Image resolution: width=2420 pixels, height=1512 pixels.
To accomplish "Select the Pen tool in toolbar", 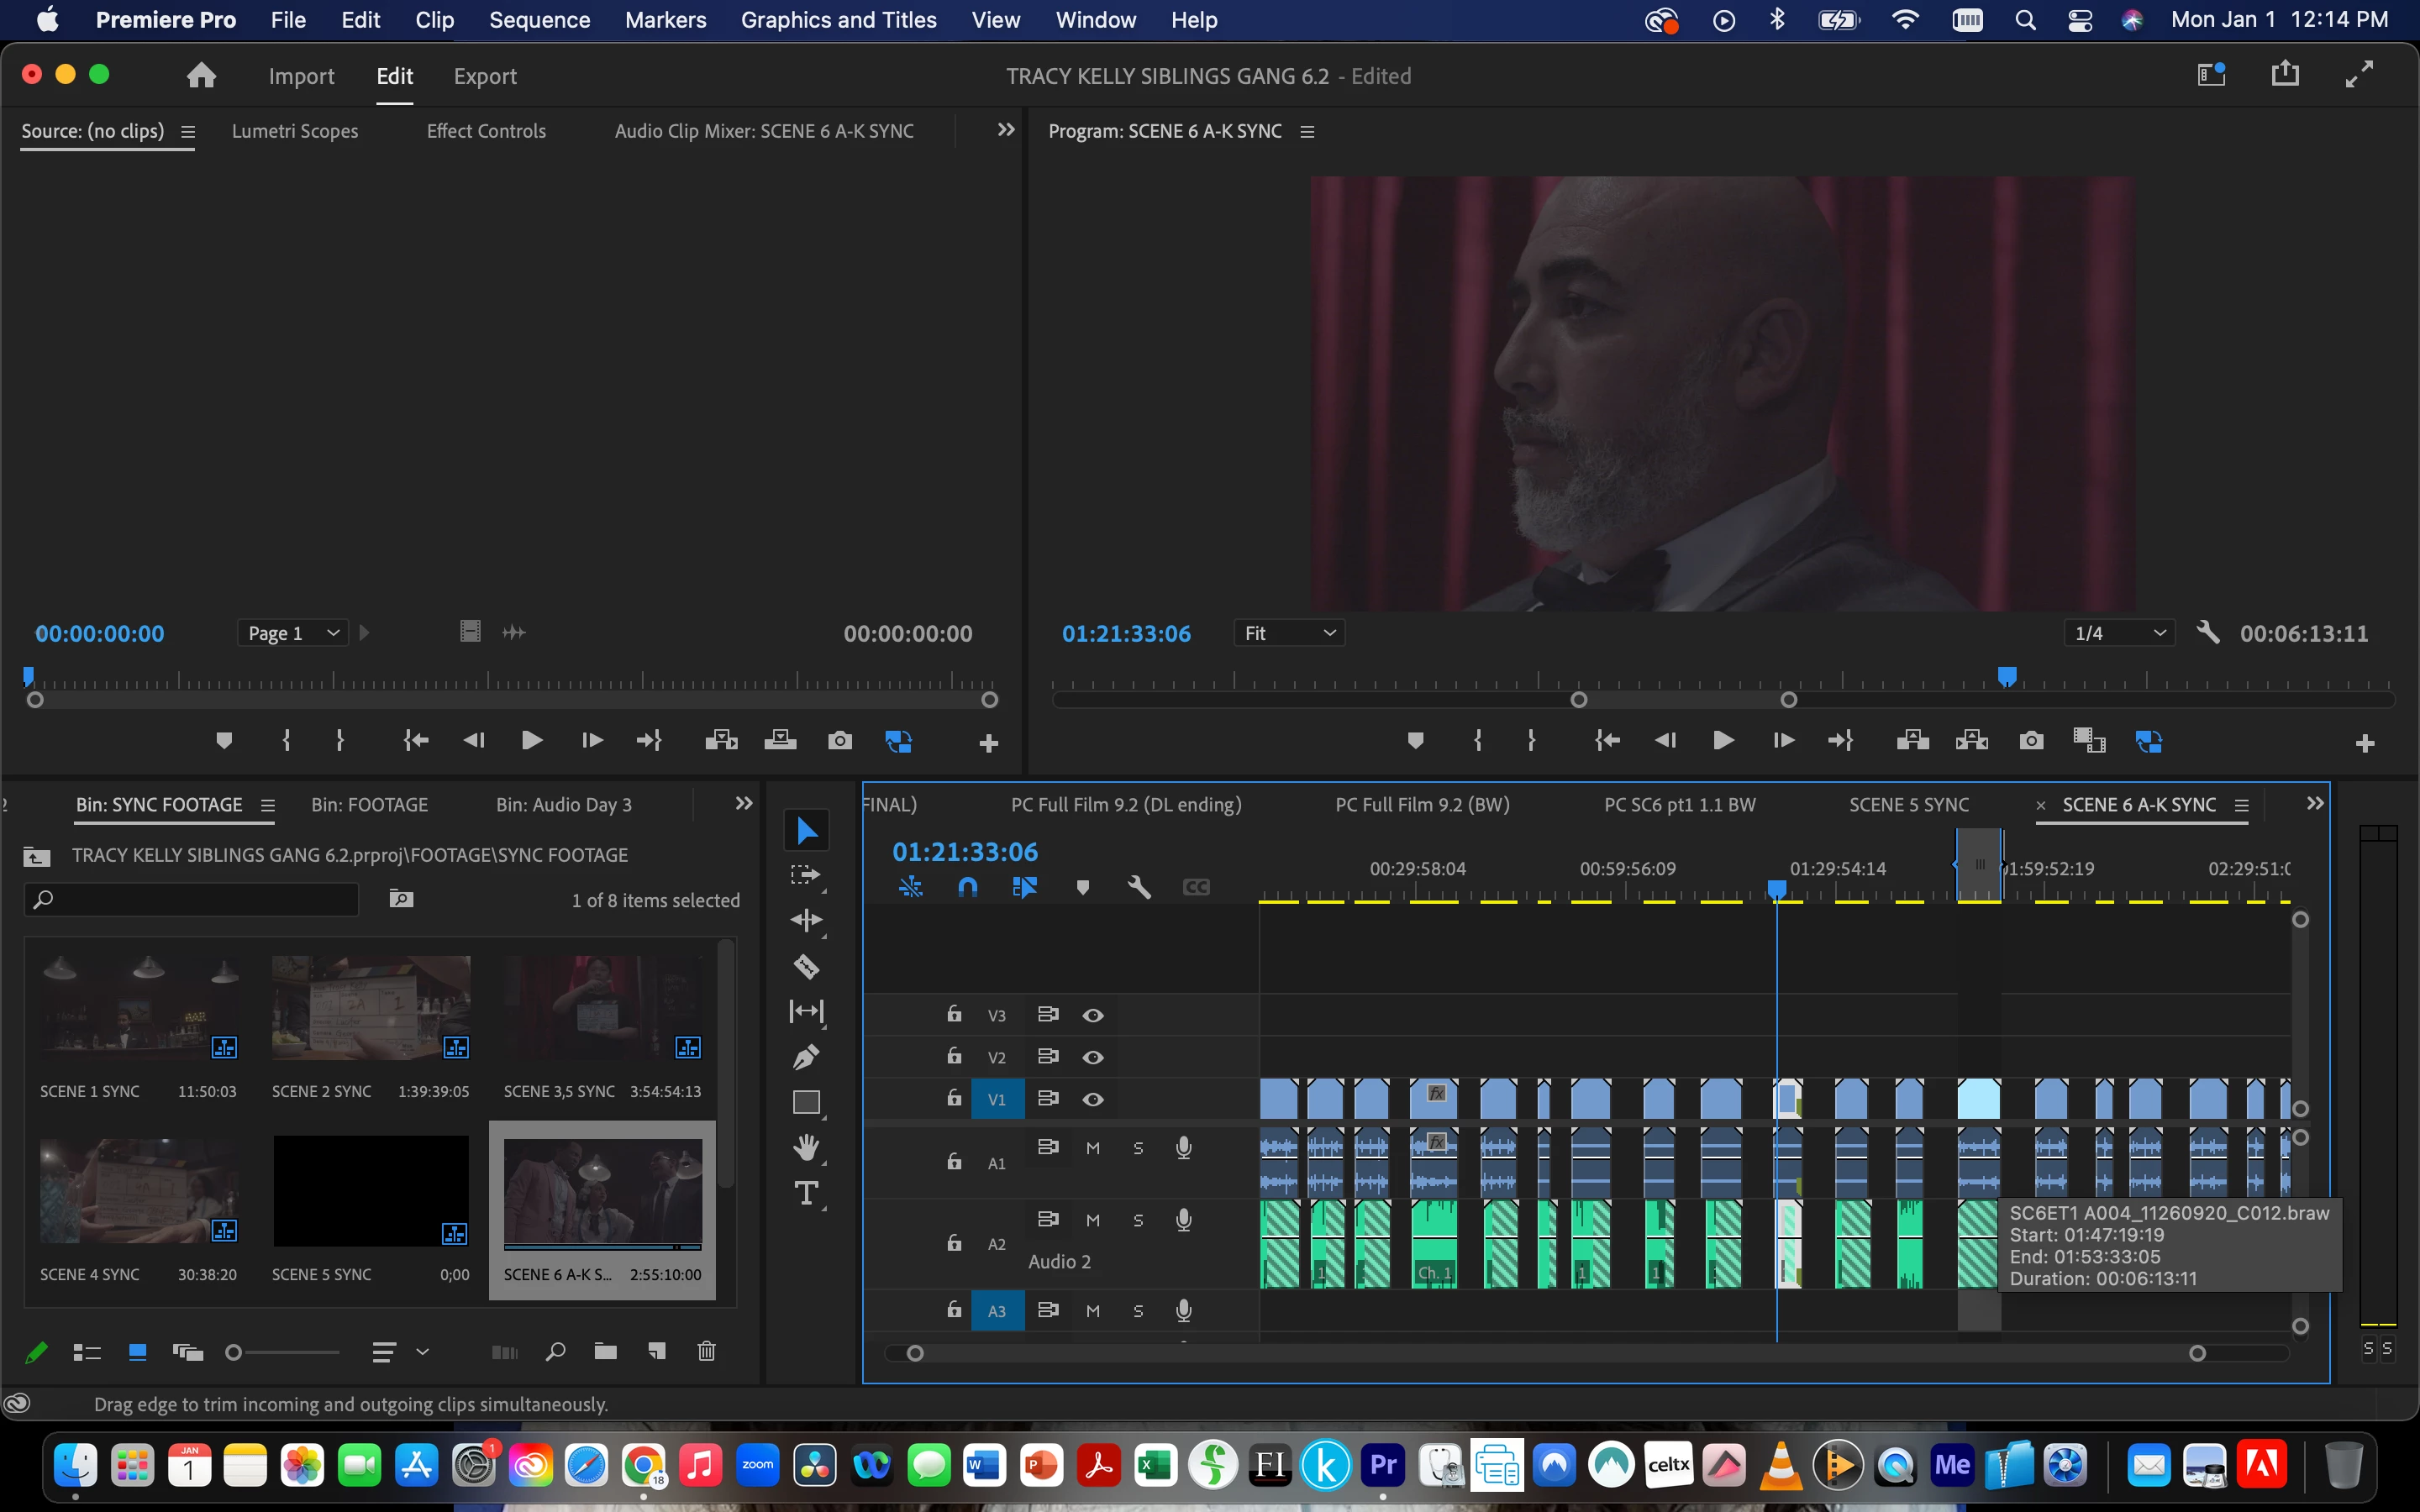I will (x=806, y=1057).
